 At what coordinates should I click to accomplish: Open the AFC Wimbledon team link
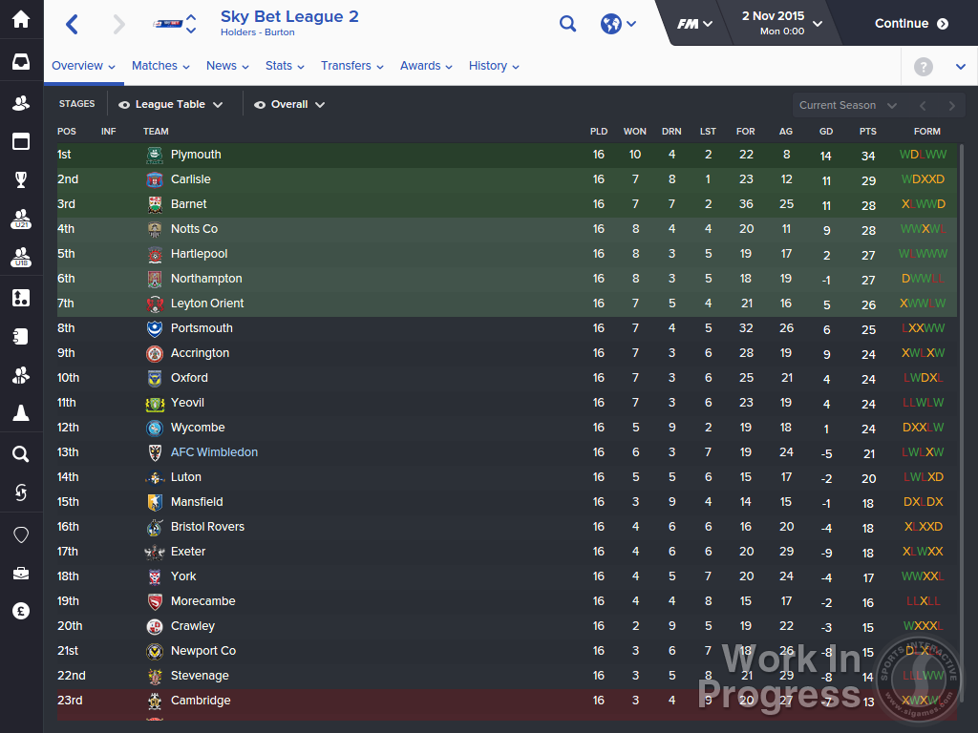(x=214, y=451)
